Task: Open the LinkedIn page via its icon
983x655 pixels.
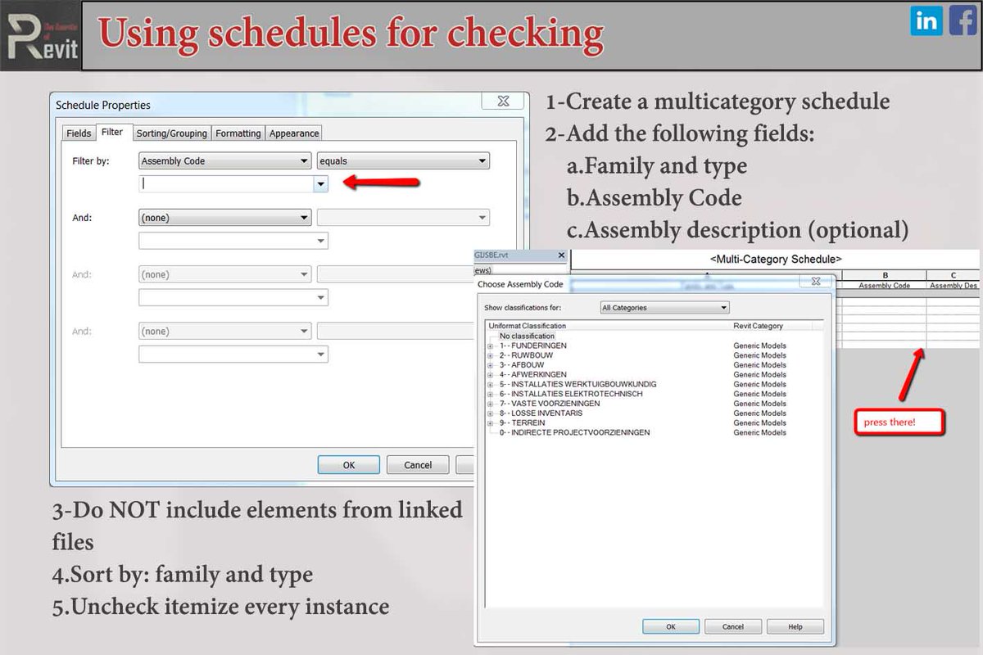Action: click(926, 21)
